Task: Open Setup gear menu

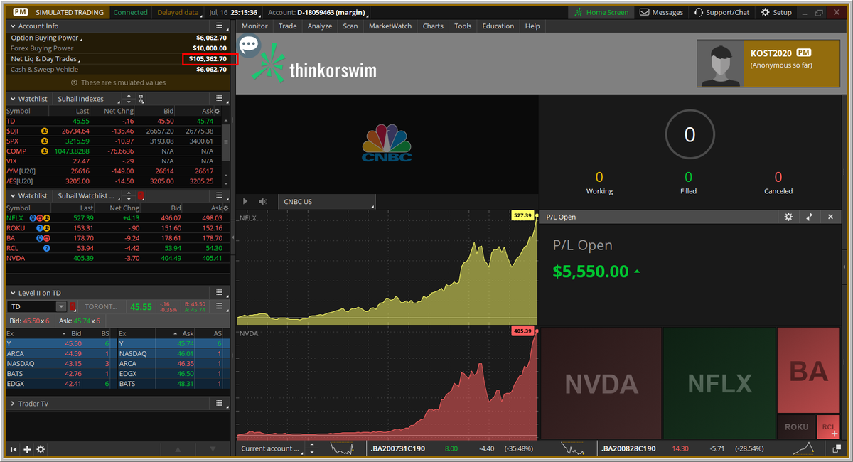Action: tap(776, 12)
